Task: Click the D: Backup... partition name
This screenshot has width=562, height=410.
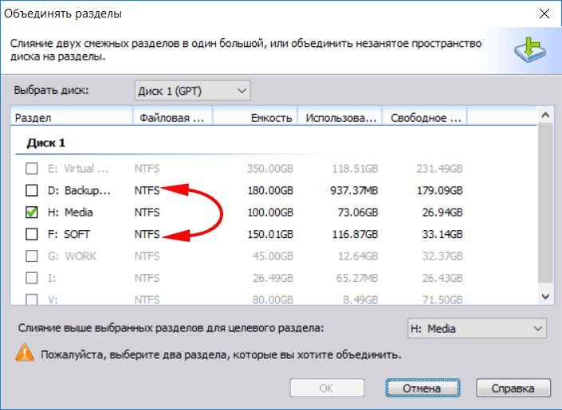Action: click(x=79, y=190)
